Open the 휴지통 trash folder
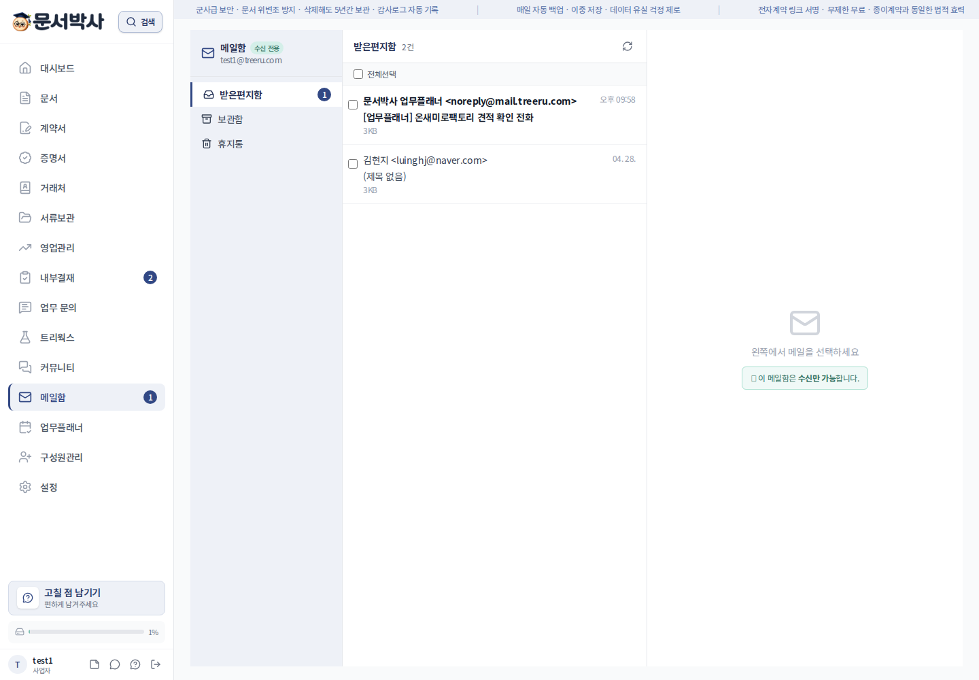Viewport: 979px width, 680px height. click(x=267, y=143)
